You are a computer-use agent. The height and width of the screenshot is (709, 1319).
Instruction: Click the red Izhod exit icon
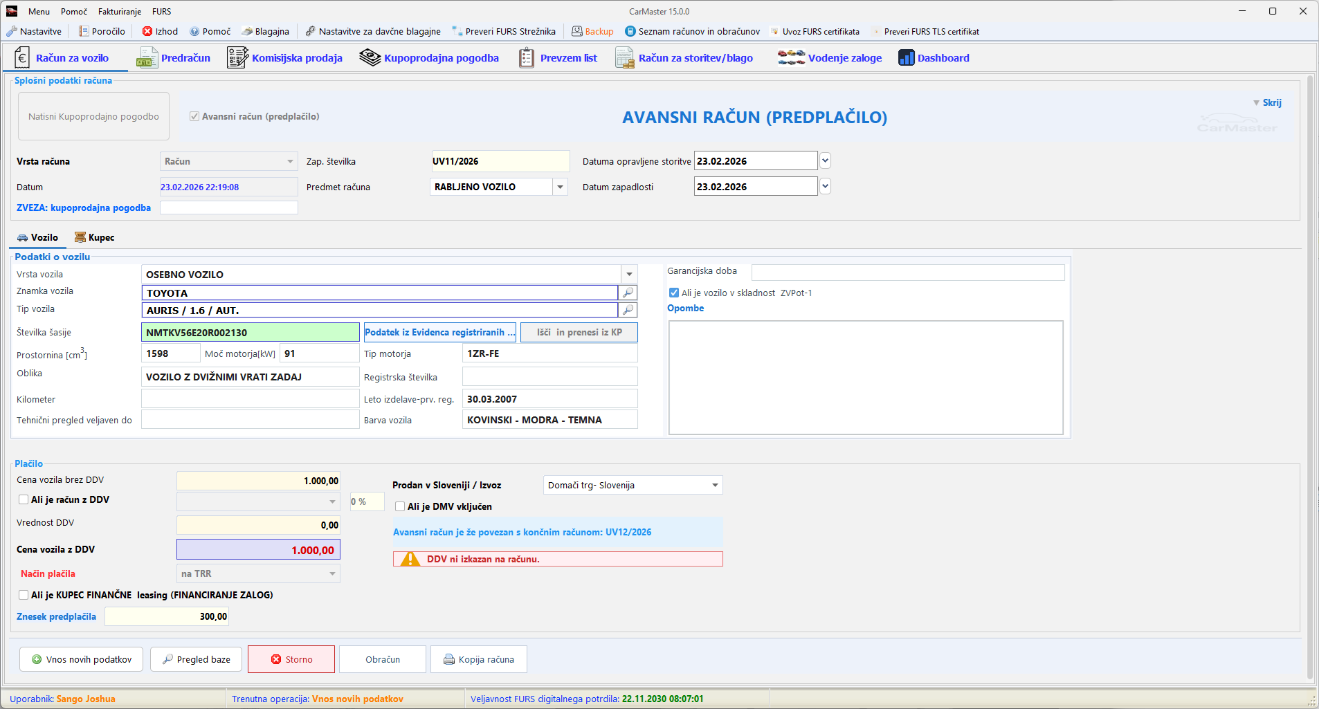[x=147, y=31]
